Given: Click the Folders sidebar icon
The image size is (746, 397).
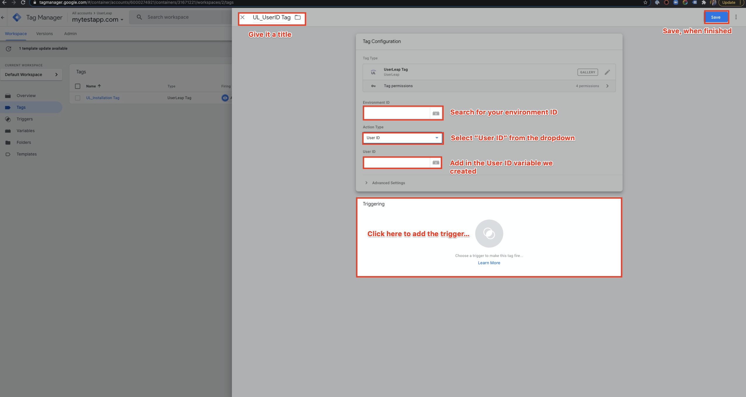Looking at the screenshot, I should 8,142.
